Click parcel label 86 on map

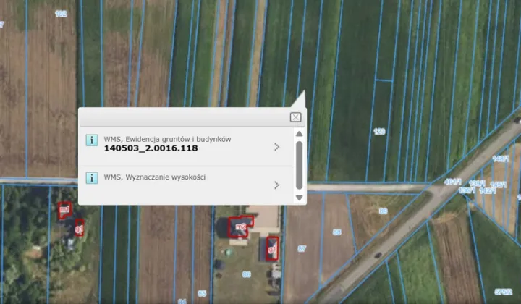(x=246, y=274)
